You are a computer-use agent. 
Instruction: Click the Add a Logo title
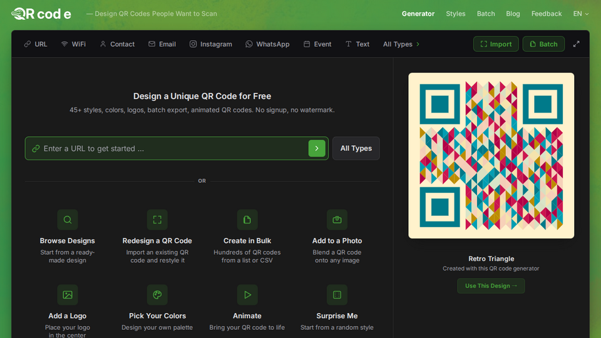68,315
